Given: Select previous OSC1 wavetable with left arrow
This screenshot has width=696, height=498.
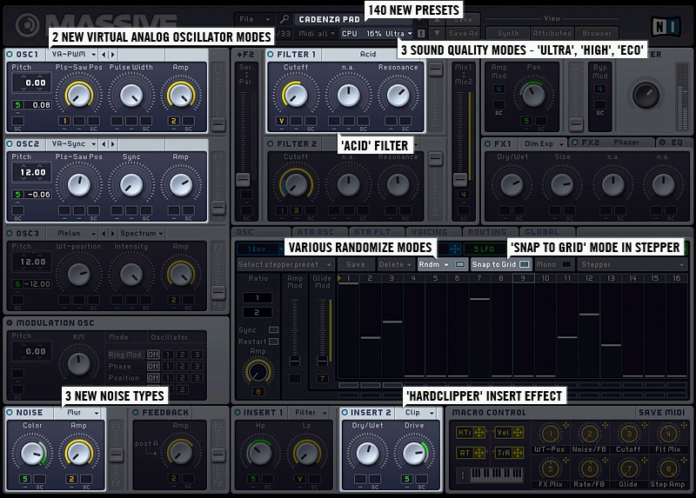Looking at the screenshot, I should [104, 55].
